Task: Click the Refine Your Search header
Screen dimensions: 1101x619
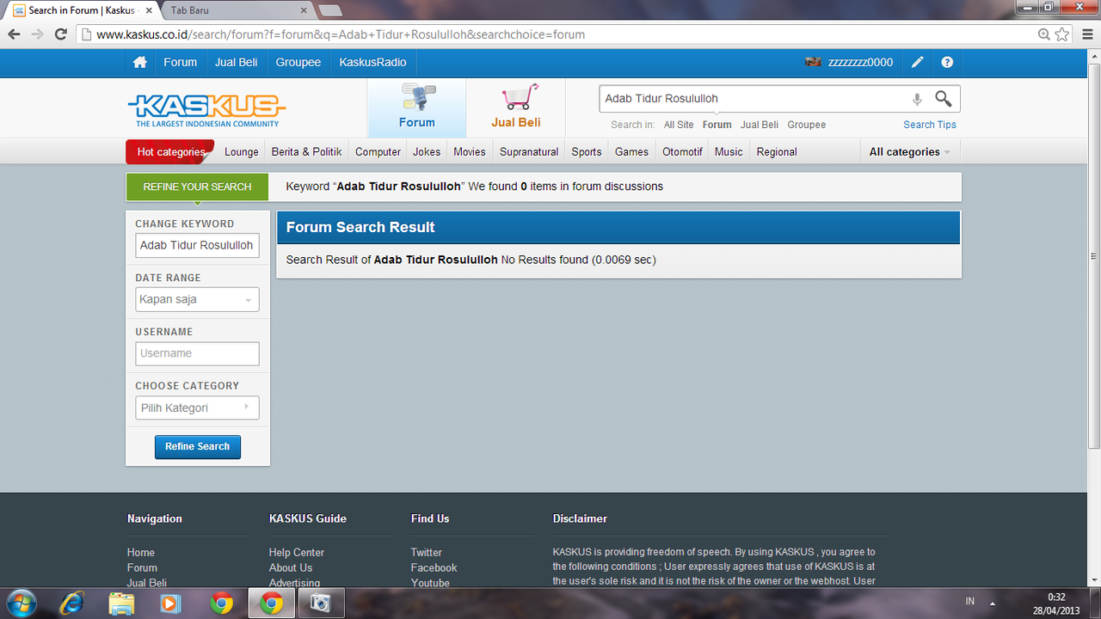Action: [x=198, y=187]
